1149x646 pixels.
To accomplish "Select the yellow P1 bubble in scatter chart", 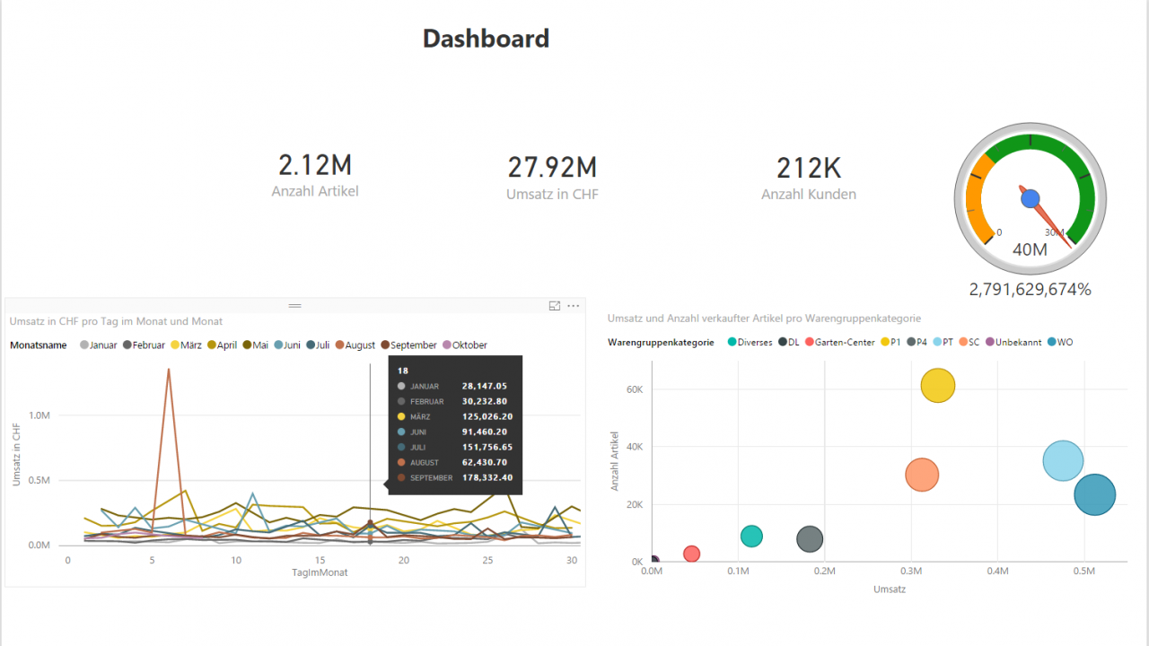I will click(x=938, y=386).
